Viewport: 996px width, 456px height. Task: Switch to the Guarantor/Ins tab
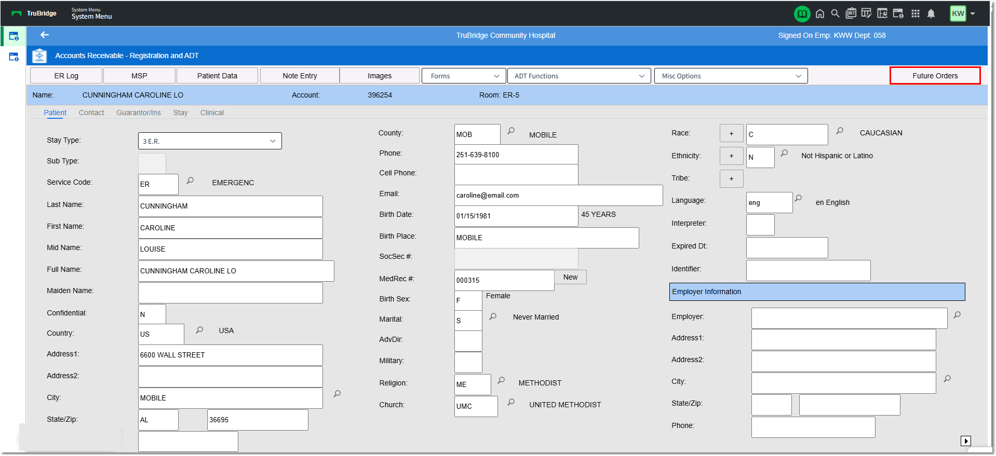tap(139, 113)
